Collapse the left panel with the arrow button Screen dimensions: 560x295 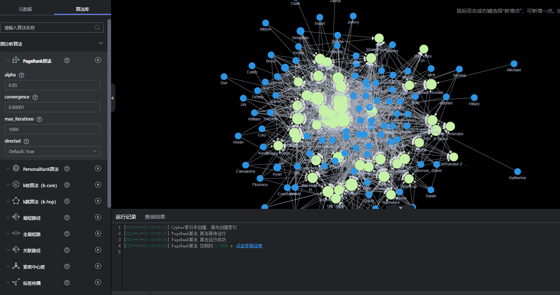coord(112,98)
